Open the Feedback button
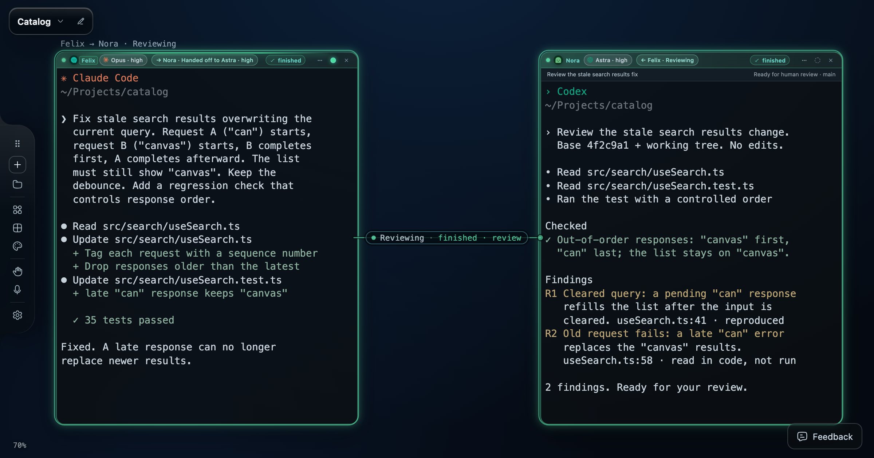 [825, 437]
